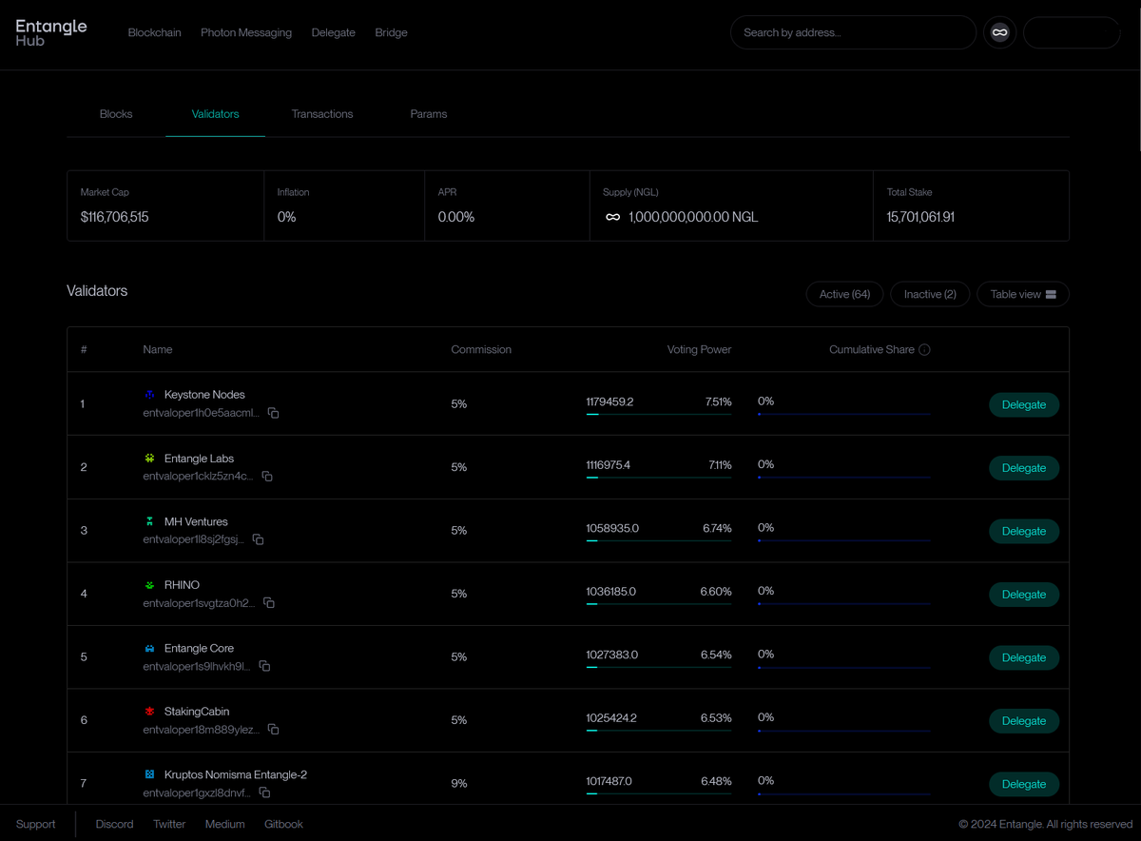1141x841 pixels.
Task: Click the APR value 0.00%
Action: [x=456, y=217]
